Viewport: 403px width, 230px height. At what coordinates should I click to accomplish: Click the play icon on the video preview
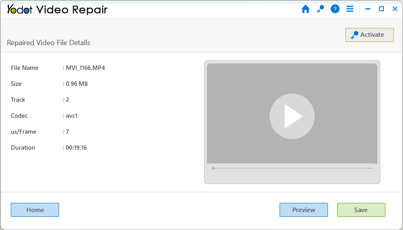(292, 116)
